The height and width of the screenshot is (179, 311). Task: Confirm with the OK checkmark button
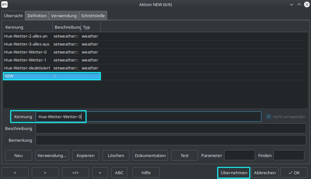(x=294, y=173)
